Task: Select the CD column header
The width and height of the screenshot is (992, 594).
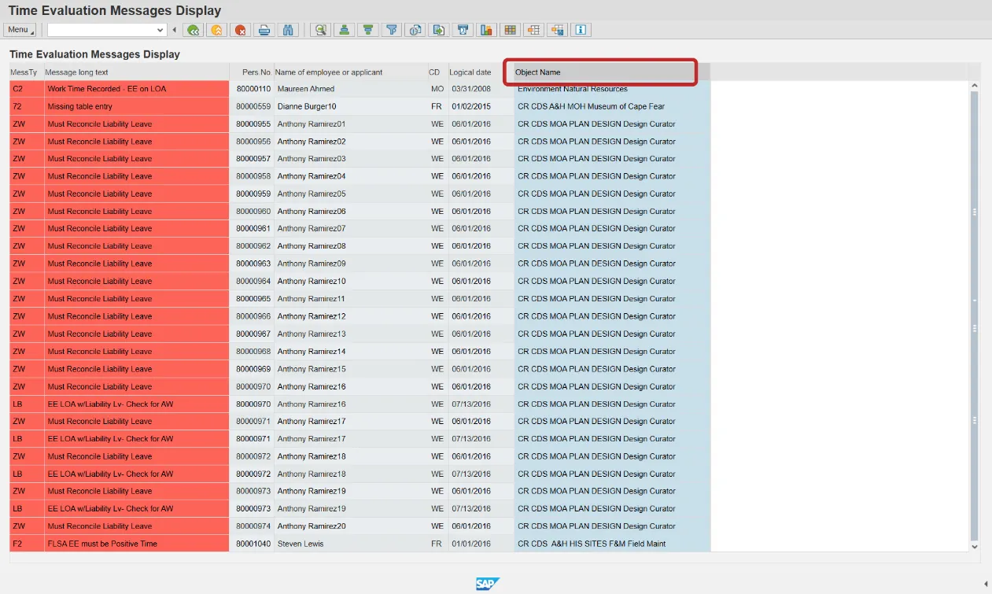Action: pyautogui.click(x=438, y=72)
